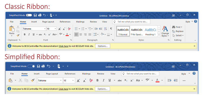Screen dimensions: 204x98
Task: Follow 'Click here' link in Classic Ribbon info bar
Action: point(63,46)
